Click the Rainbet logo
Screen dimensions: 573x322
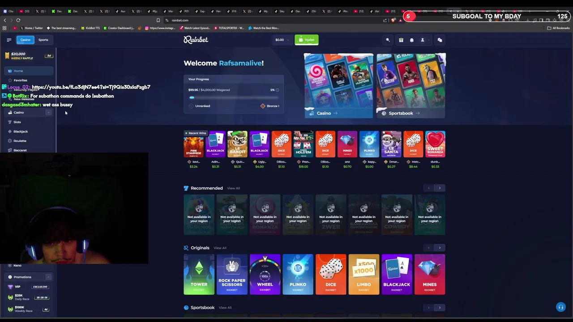point(196,40)
